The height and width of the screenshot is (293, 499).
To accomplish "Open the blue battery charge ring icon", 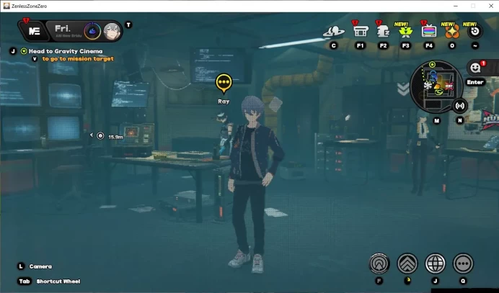I will click(92, 31).
